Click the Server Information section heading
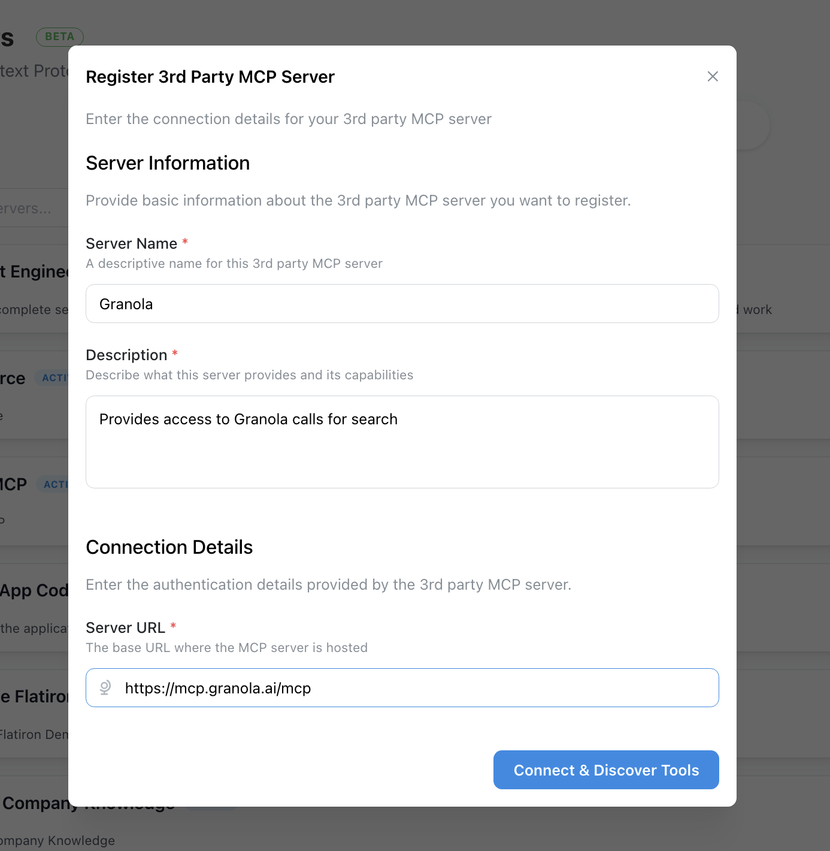Screen dimensions: 830x851 click(x=168, y=163)
